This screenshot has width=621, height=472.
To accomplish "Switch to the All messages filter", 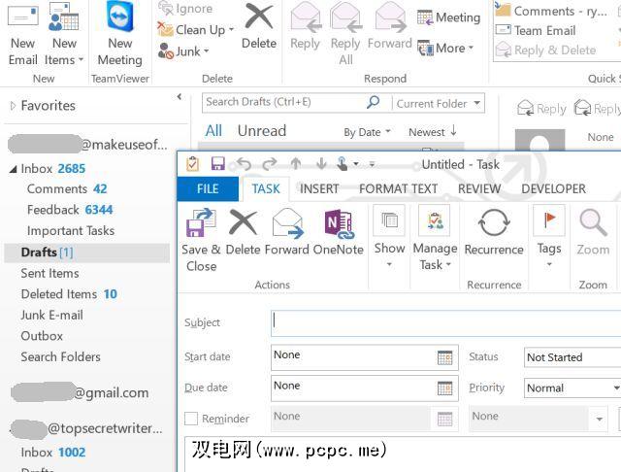I will pyautogui.click(x=213, y=131).
